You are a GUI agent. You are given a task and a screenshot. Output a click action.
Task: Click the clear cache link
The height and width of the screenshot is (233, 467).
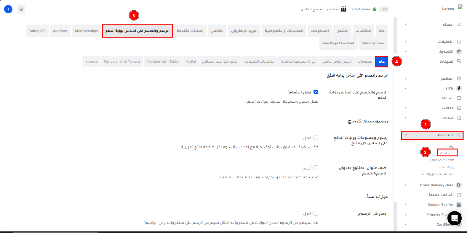311,9
